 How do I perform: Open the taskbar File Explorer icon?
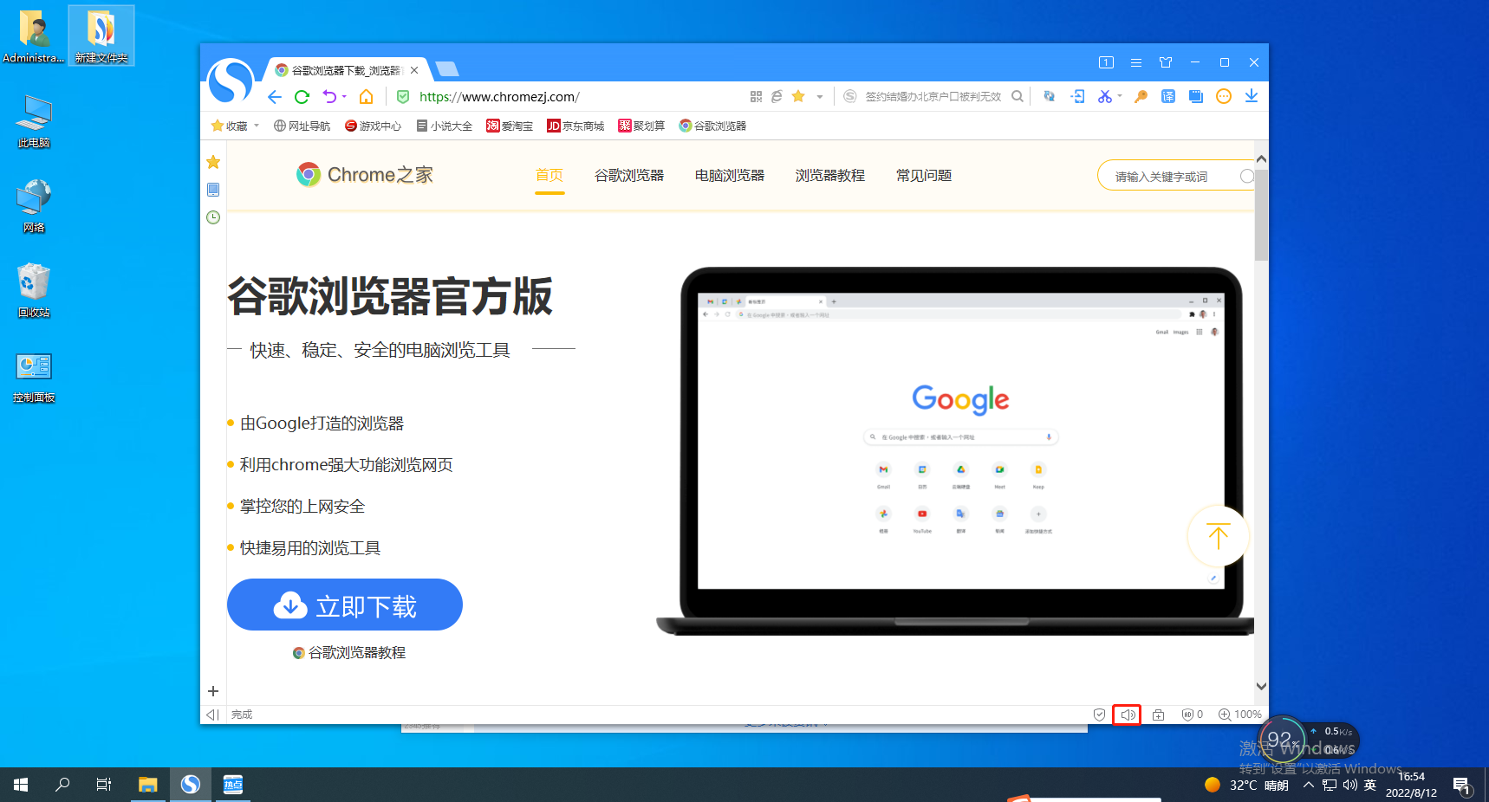click(x=148, y=785)
